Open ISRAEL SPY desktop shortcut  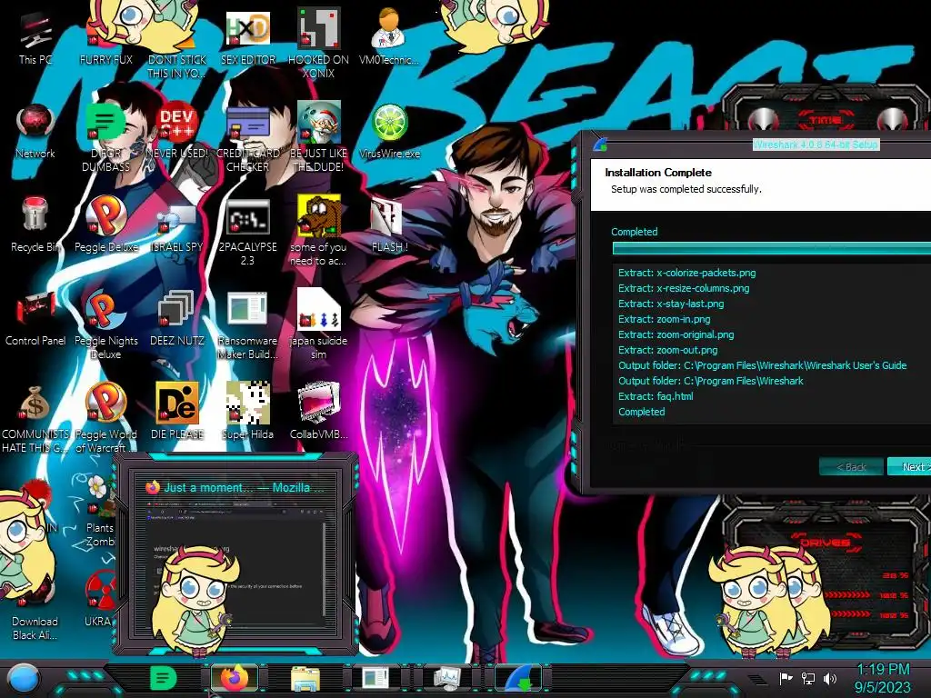(x=177, y=224)
